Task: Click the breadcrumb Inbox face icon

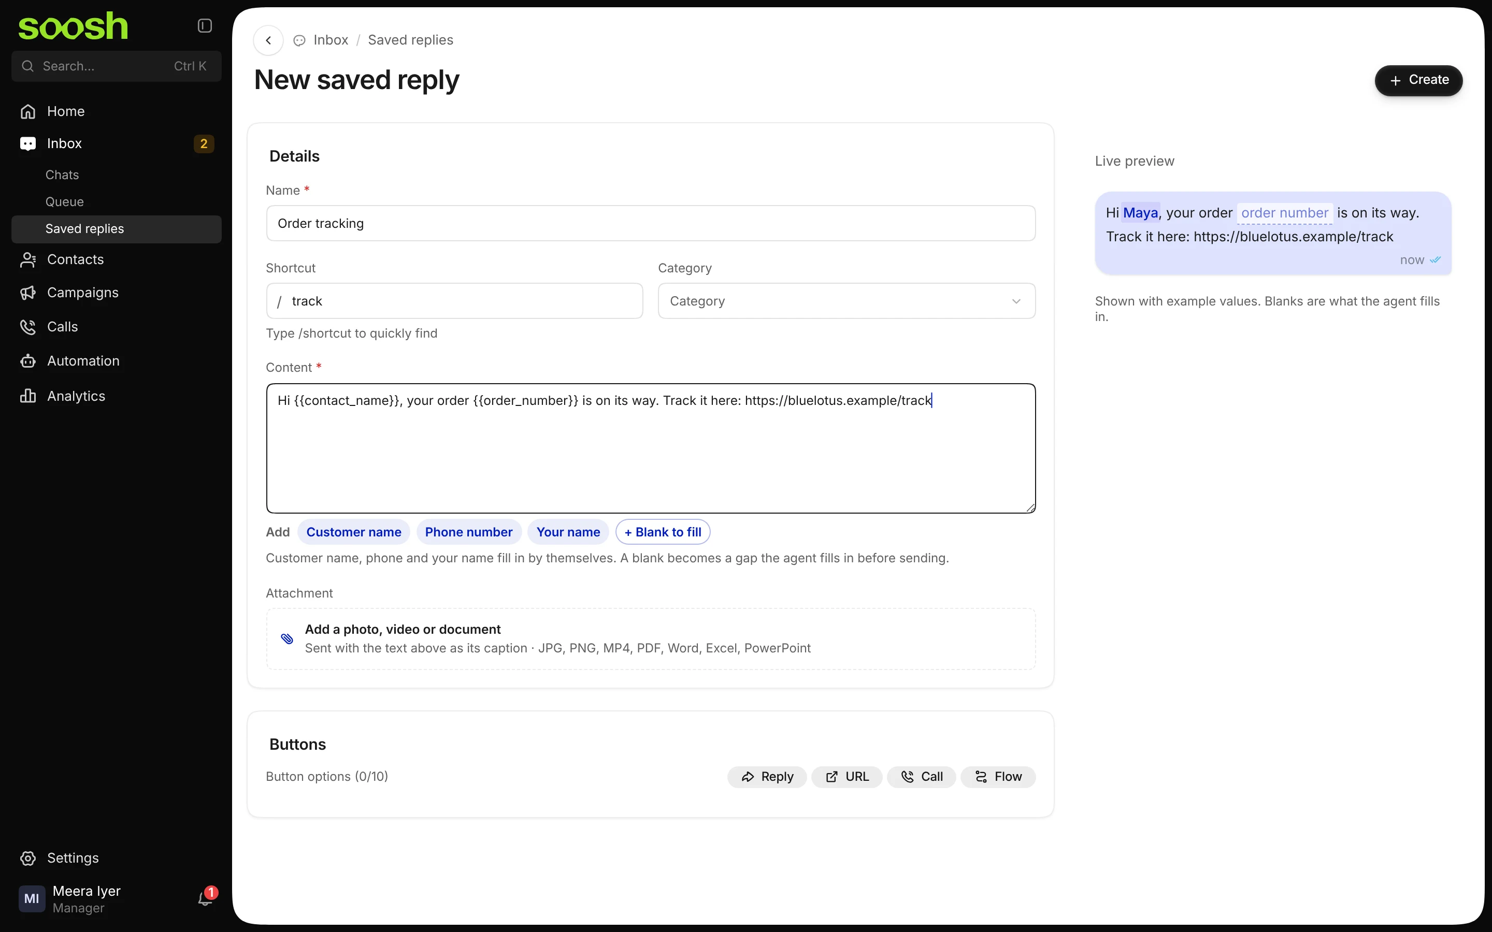Action: click(x=299, y=41)
